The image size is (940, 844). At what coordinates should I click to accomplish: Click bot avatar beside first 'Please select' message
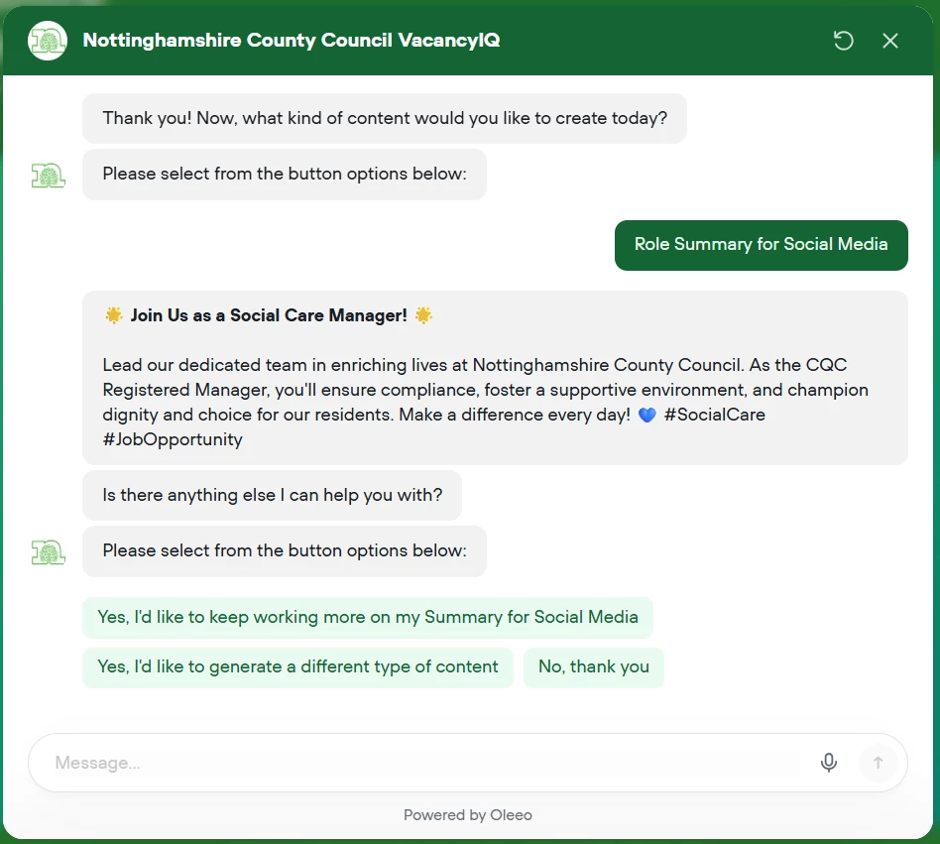[48, 176]
